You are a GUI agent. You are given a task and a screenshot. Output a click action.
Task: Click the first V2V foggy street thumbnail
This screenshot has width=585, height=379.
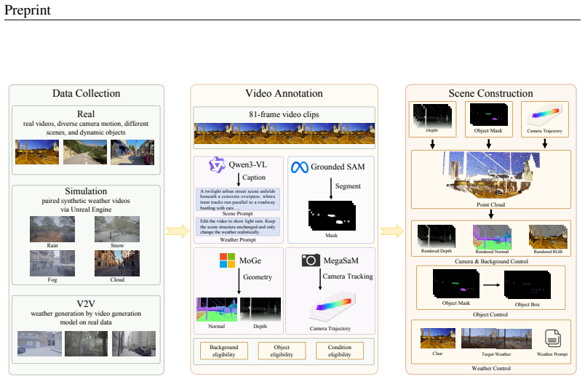tap(39, 343)
